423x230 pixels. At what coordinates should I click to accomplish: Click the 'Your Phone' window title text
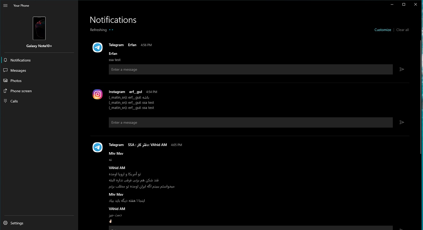[21, 5]
